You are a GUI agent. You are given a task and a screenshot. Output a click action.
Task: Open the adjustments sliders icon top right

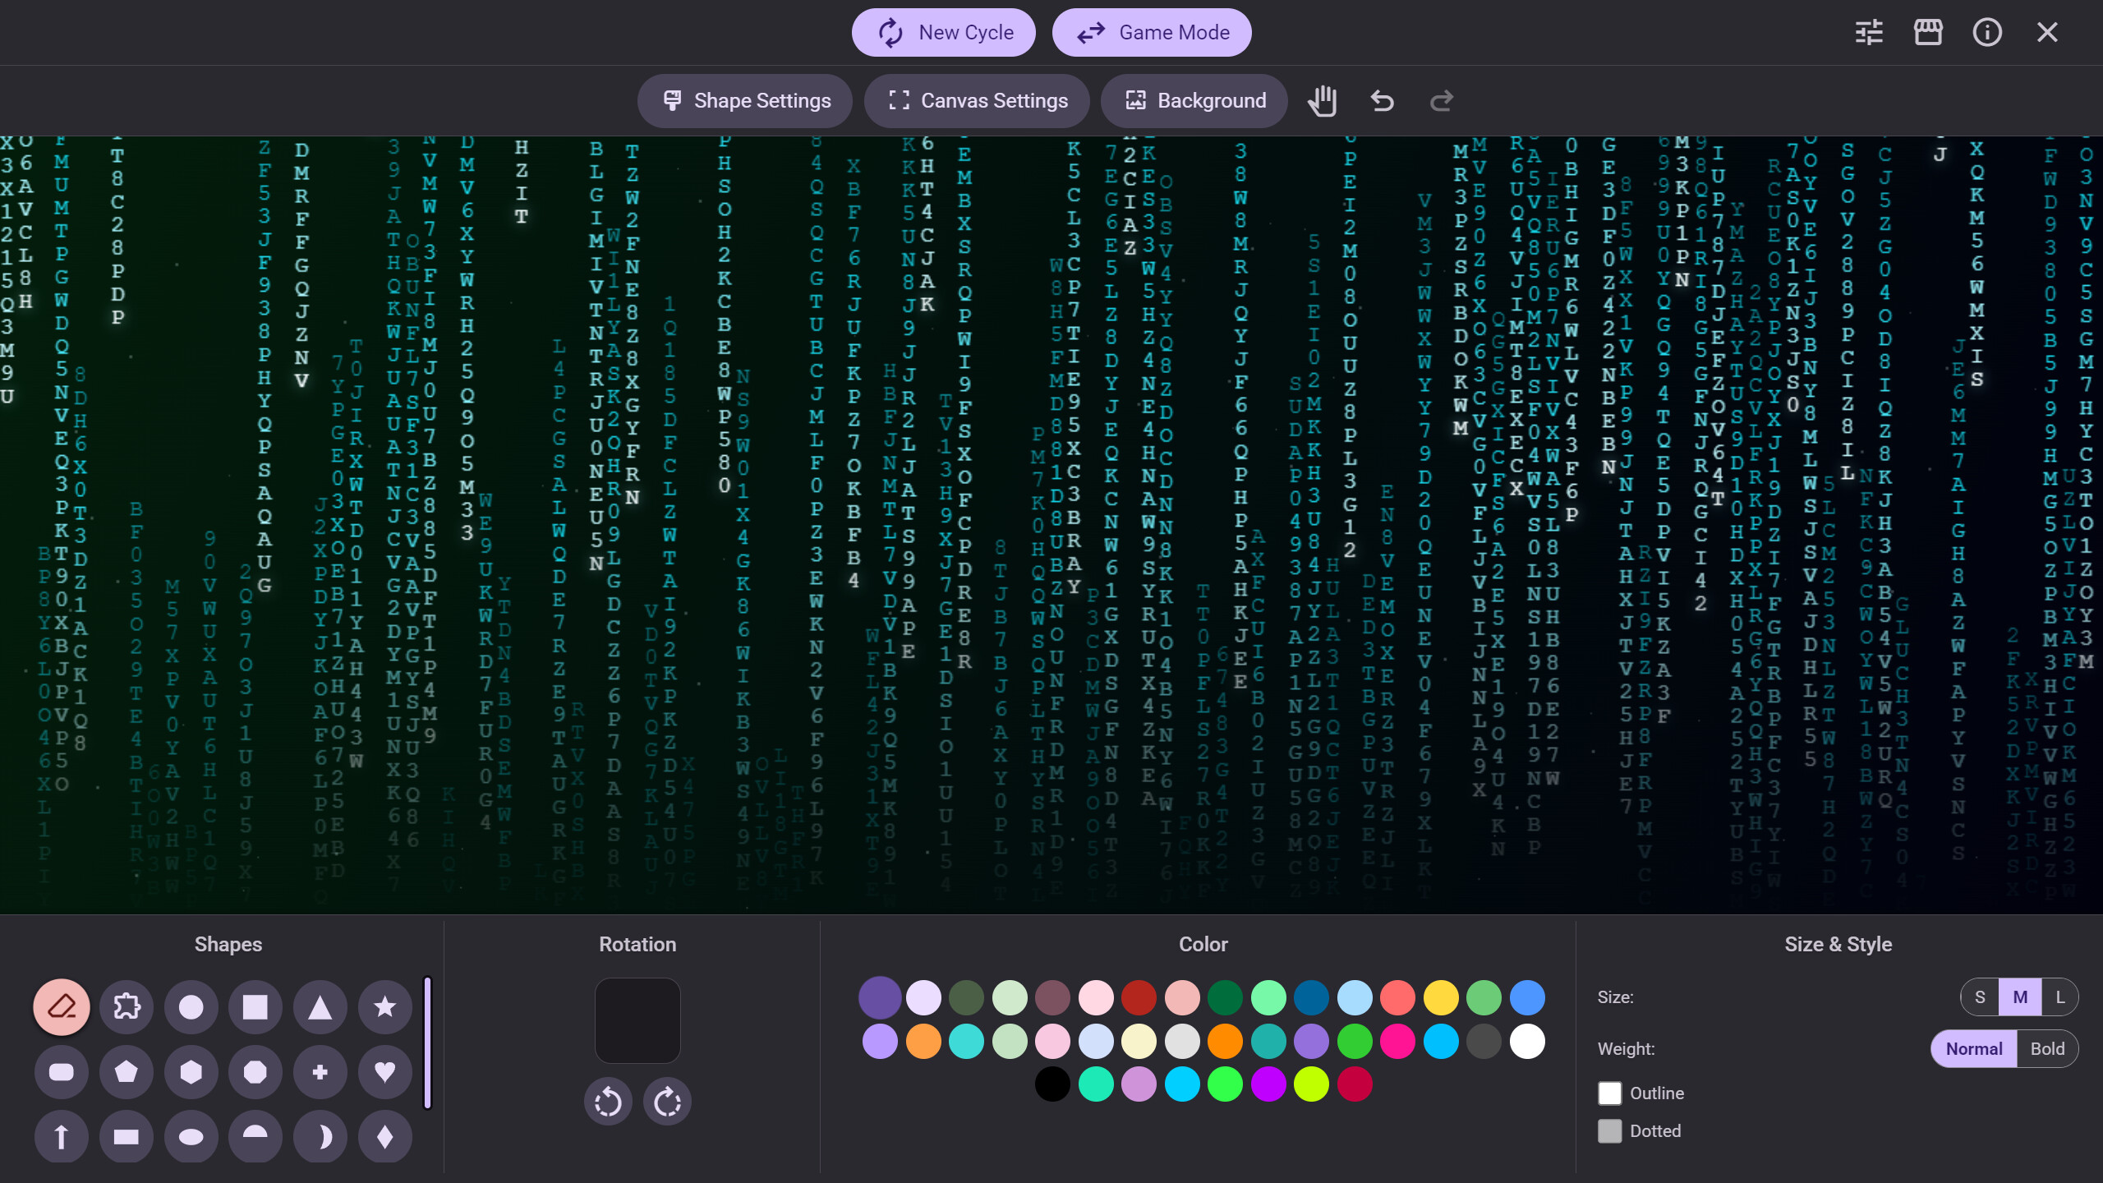tap(1869, 32)
